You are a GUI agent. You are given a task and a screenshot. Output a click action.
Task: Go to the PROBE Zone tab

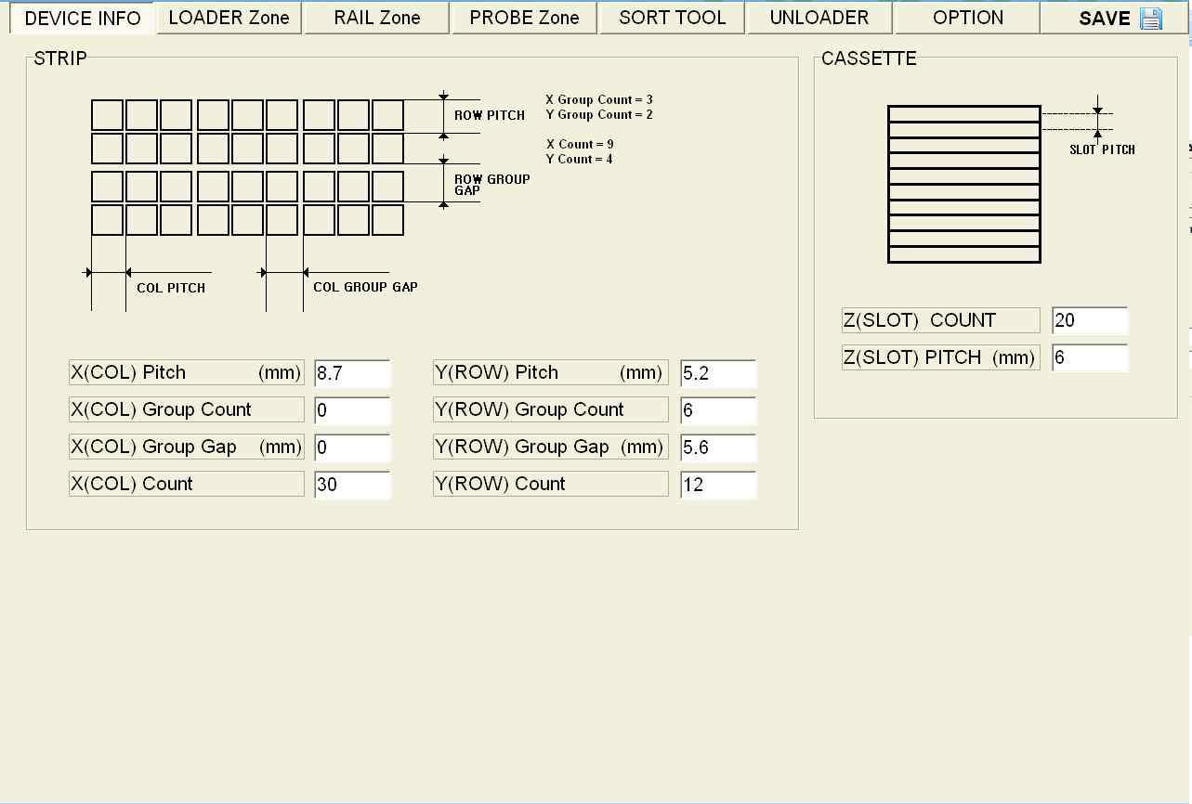pyautogui.click(x=524, y=18)
